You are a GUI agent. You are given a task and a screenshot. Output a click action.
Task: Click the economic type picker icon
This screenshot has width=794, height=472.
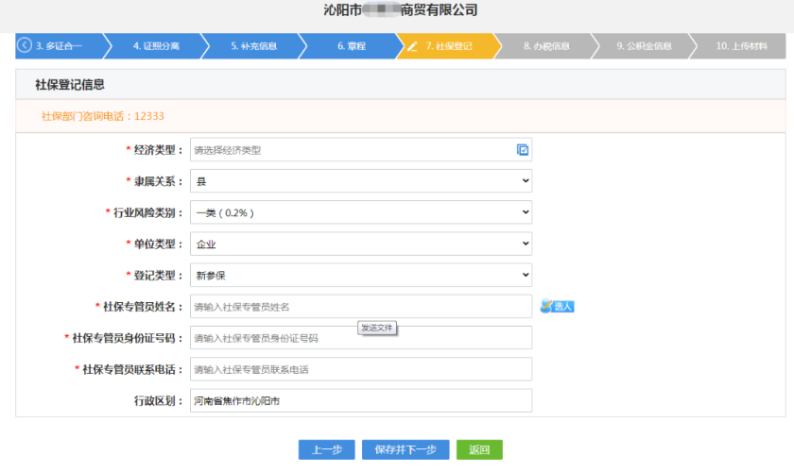click(x=523, y=149)
